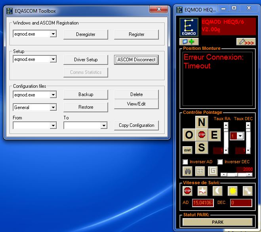This screenshot has height=232, width=261.
Task: Click ASCOM Disconnect
Action: (x=136, y=60)
